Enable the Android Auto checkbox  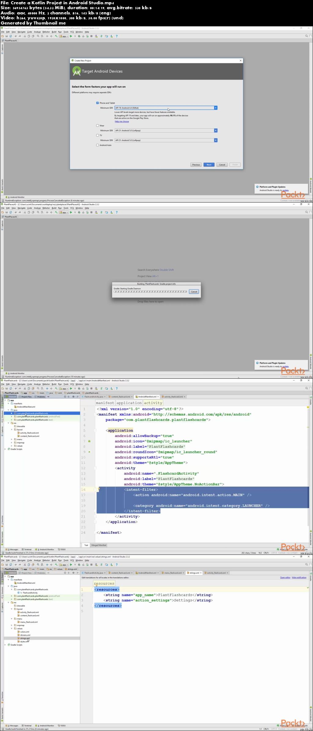(98, 145)
